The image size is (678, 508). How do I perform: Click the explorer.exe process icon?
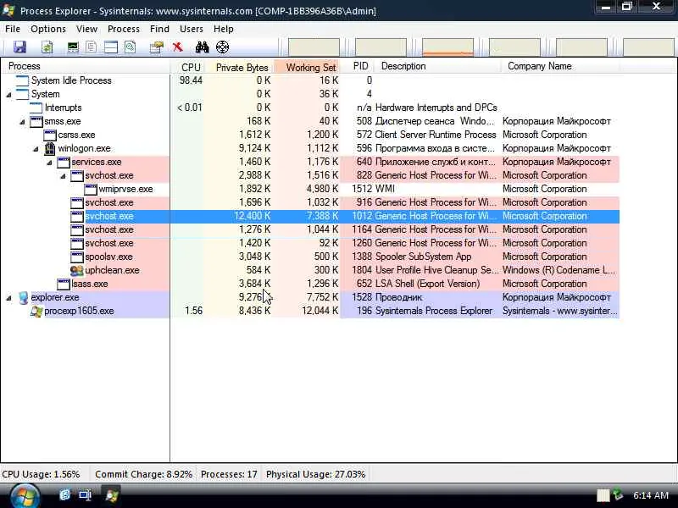click(24, 297)
